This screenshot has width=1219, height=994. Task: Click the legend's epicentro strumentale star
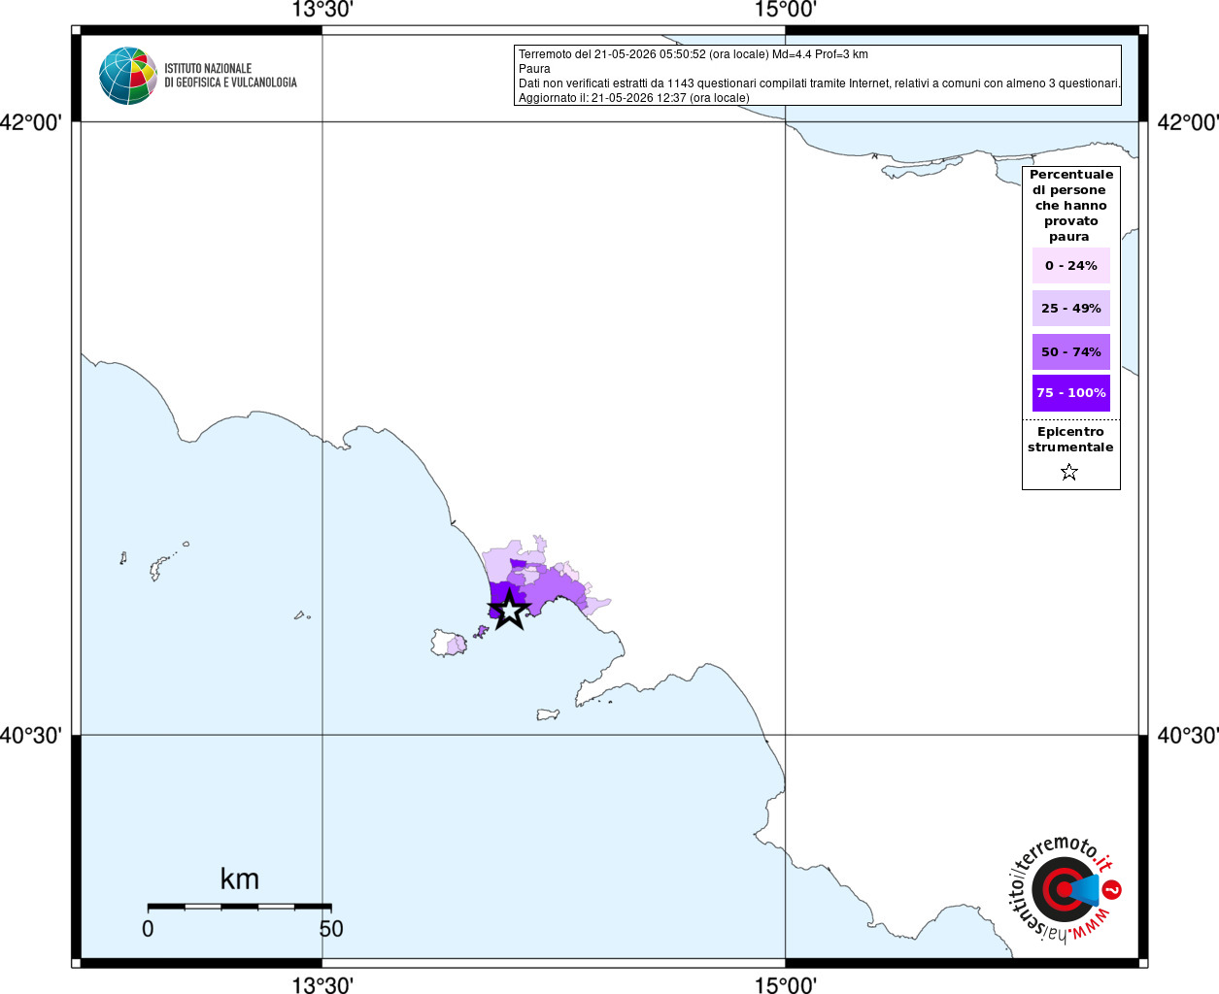click(x=1069, y=472)
